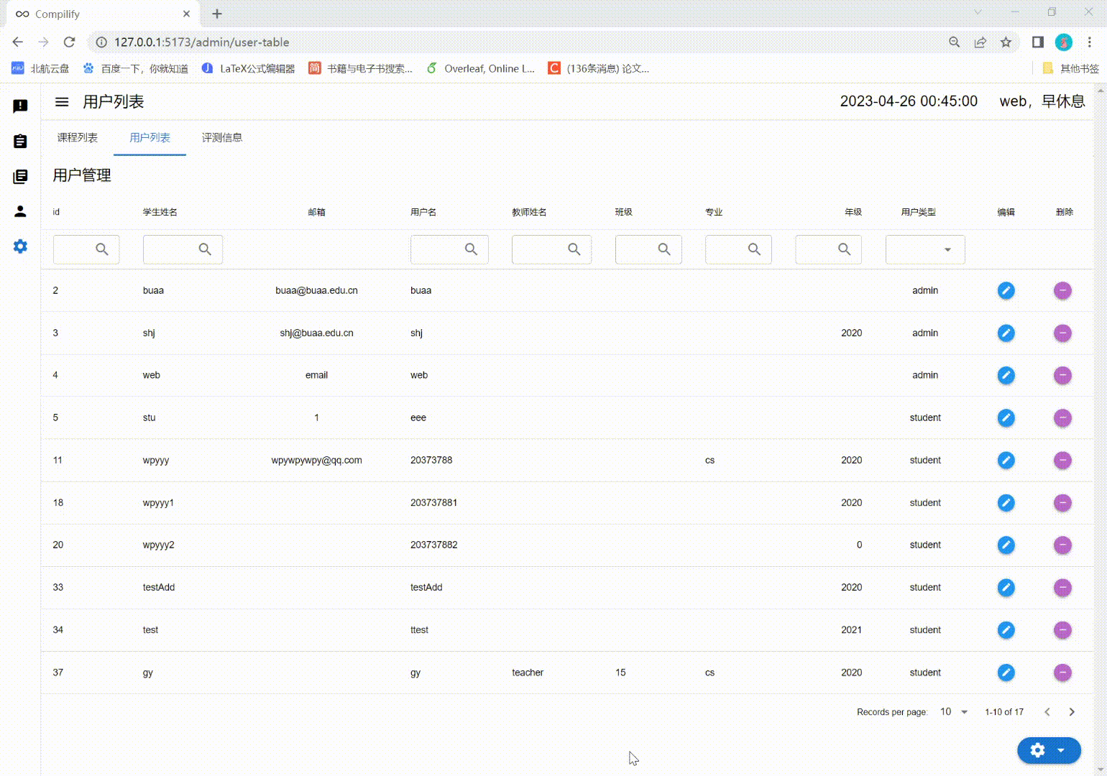Edit user testAdd row
Image resolution: width=1107 pixels, height=776 pixels.
tap(1006, 587)
